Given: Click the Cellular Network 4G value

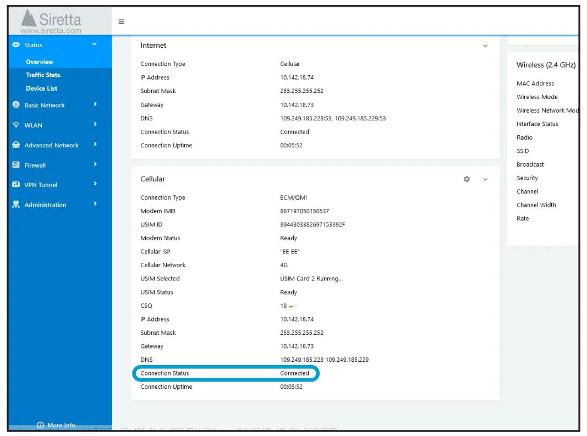Looking at the screenshot, I should click(284, 265).
